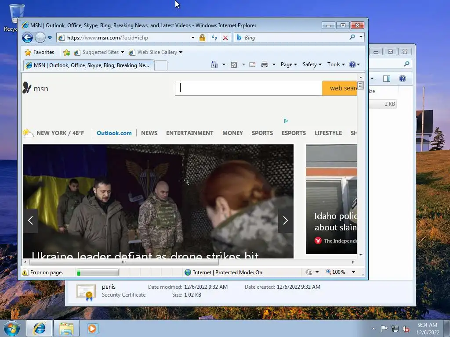Viewport: 450px width, 337px height.
Task: Open Suggested Sites favorites item
Action: click(x=99, y=52)
